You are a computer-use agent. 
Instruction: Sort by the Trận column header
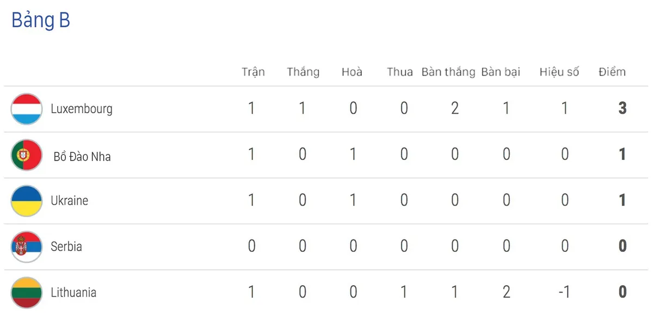[253, 72]
